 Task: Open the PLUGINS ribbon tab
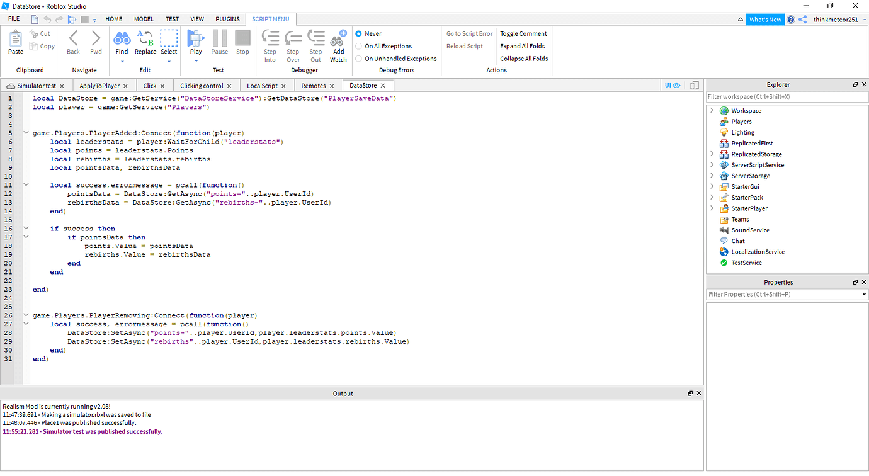point(227,20)
